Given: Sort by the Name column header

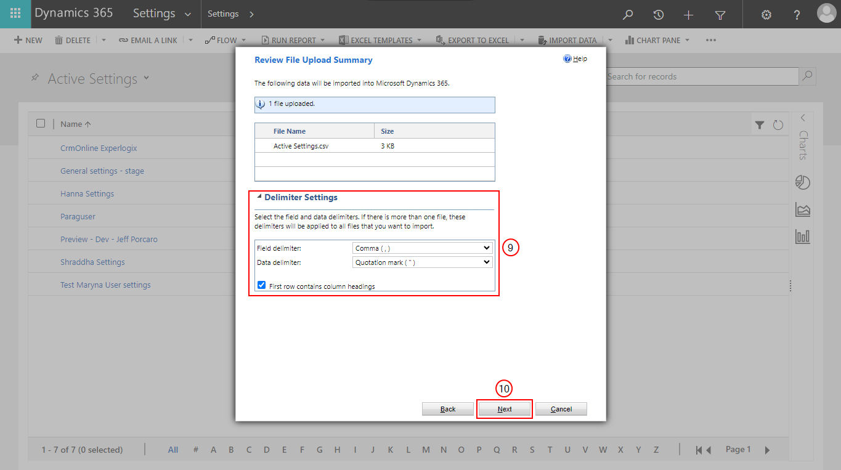Looking at the screenshot, I should click(76, 124).
